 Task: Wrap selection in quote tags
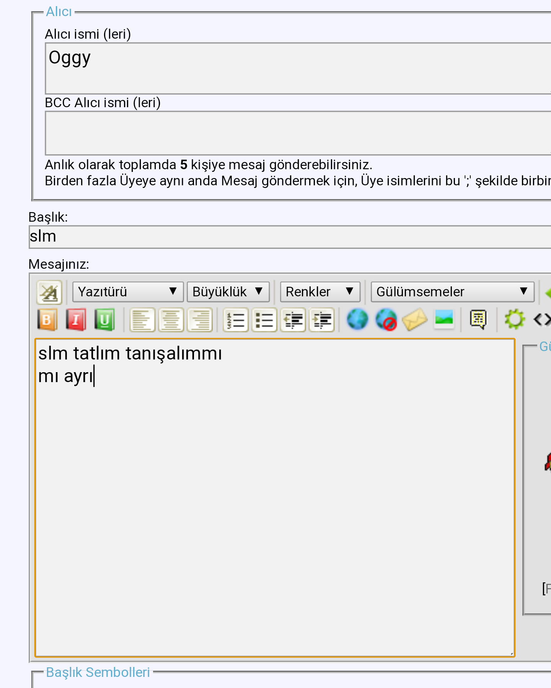pos(478,320)
